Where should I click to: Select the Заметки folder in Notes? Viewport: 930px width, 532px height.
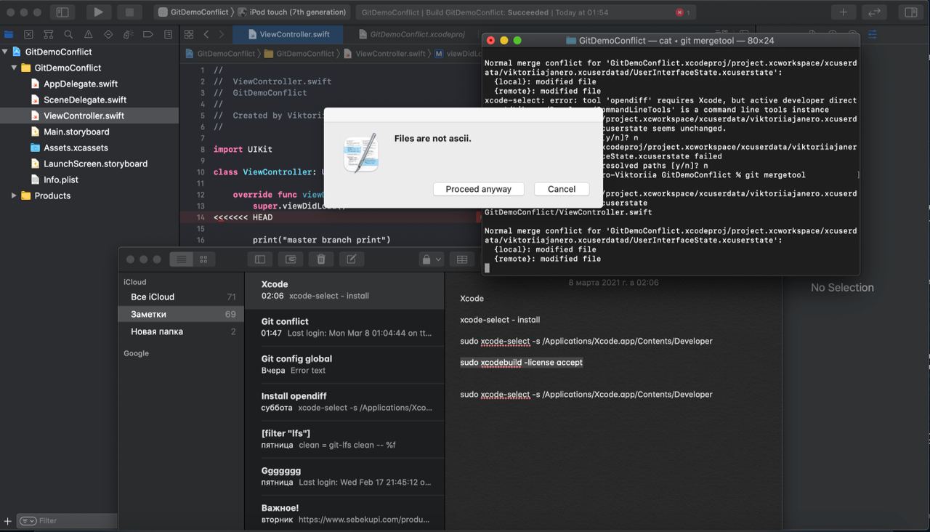182,314
